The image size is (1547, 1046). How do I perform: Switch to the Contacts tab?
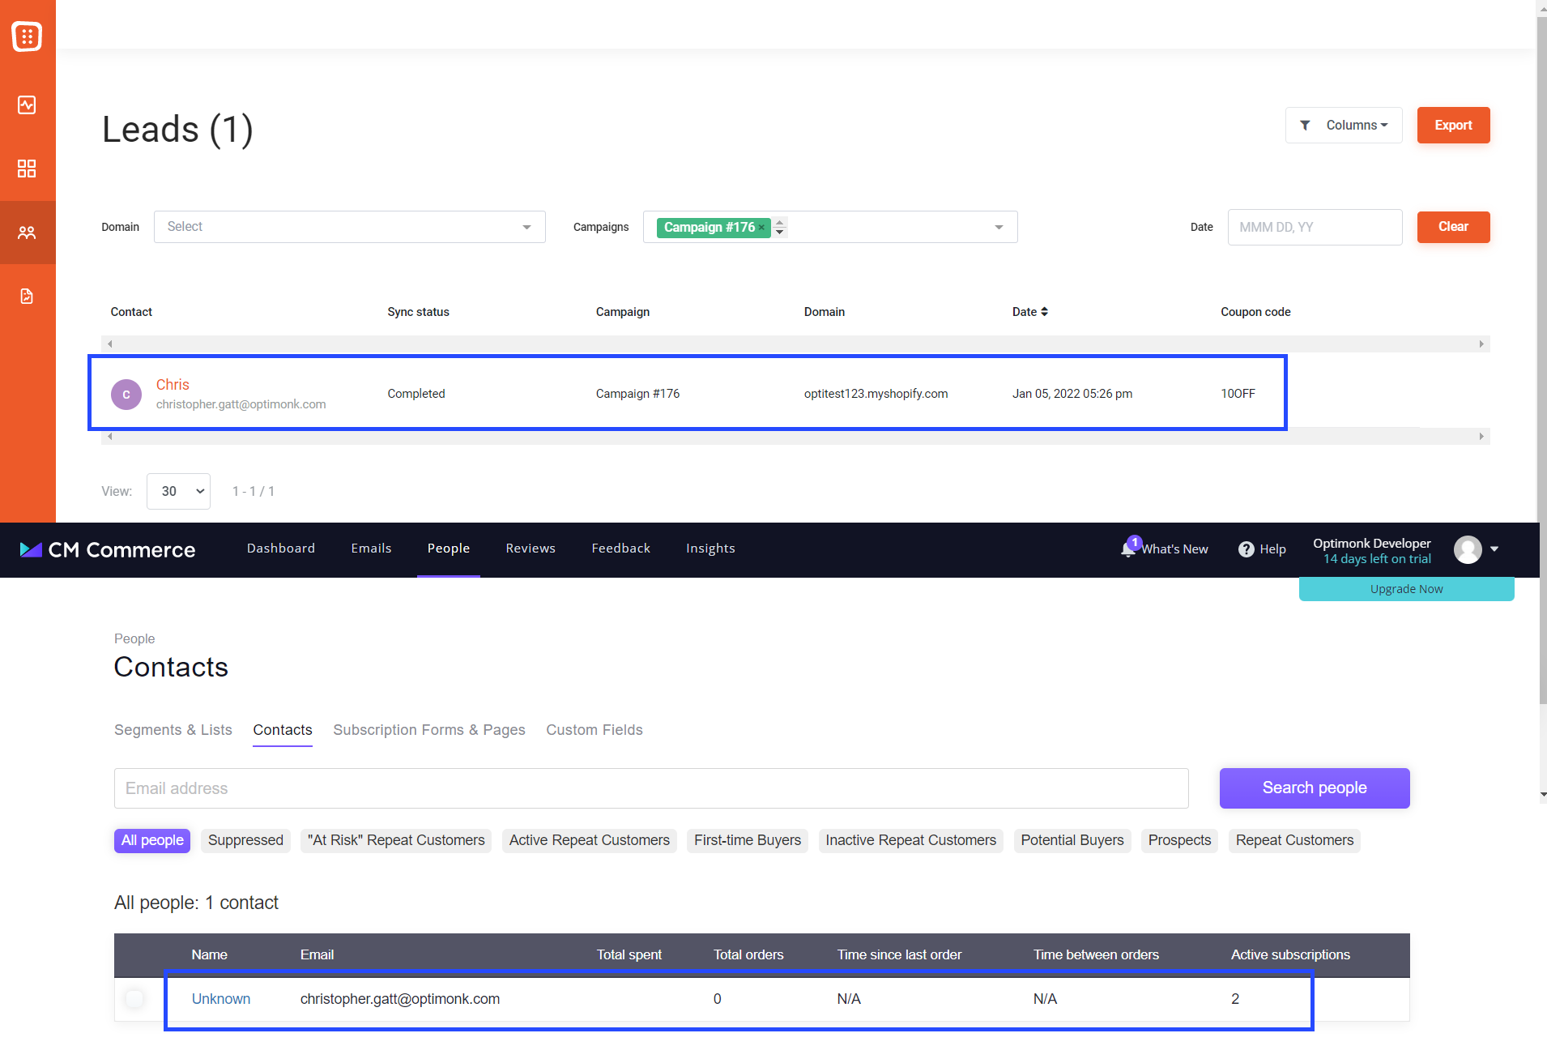(x=283, y=730)
